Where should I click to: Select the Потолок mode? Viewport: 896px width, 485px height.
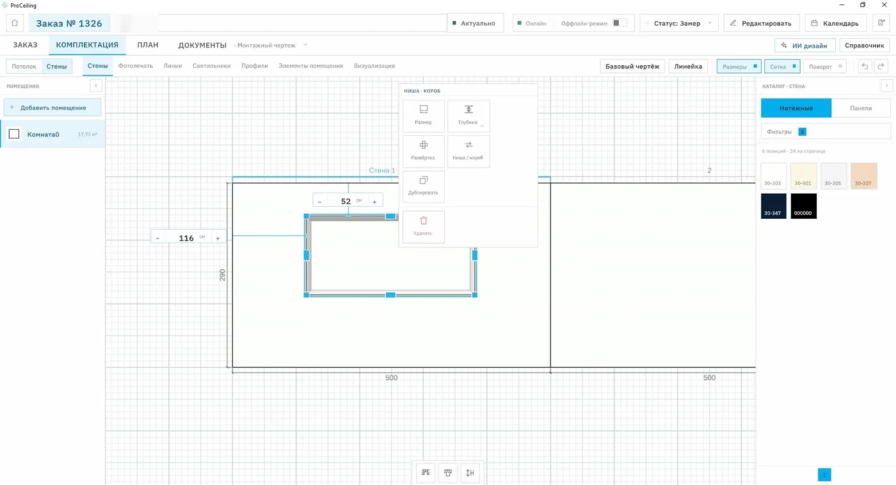pos(24,66)
